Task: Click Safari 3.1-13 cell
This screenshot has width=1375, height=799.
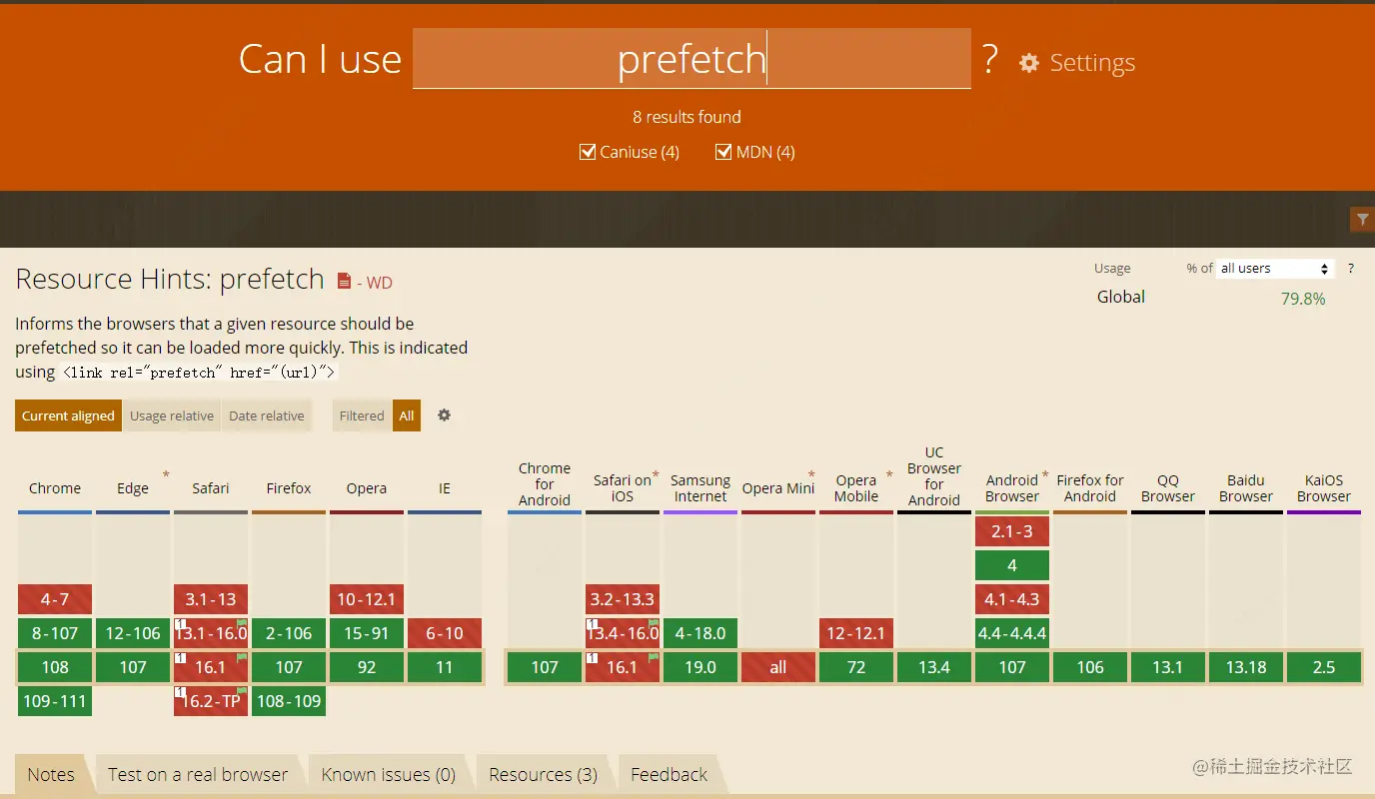Action: click(x=211, y=599)
